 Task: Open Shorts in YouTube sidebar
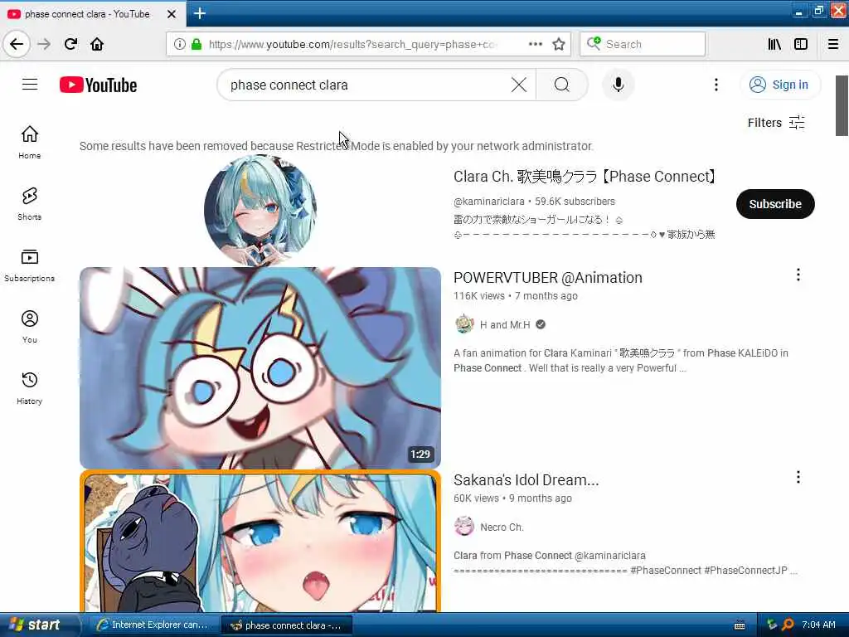(x=29, y=204)
